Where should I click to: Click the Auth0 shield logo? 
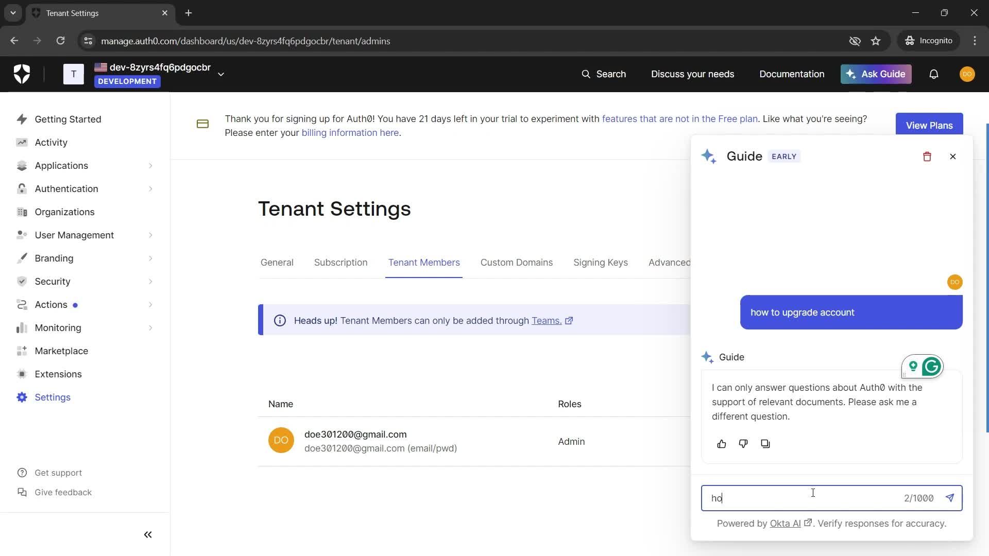point(22,74)
